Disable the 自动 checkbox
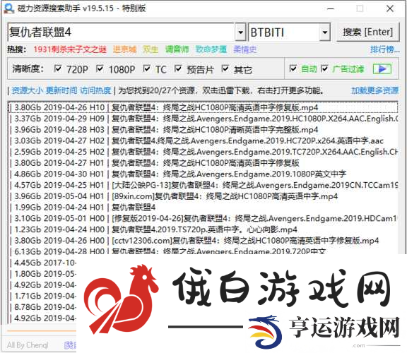Viewport: 407px width, 353px height. point(293,68)
